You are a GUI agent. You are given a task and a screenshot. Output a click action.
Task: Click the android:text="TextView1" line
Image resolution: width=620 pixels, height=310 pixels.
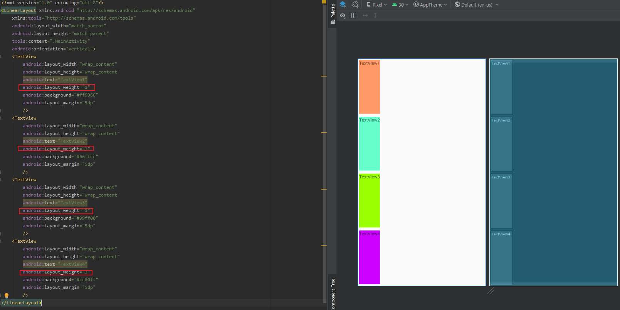coord(55,80)
